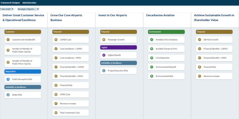Click the Total Investment Cost icon
This screenshot has height=119, width=239.
click(x=56, y=113)
